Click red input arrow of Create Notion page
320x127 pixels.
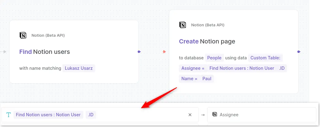coord(164,52)
